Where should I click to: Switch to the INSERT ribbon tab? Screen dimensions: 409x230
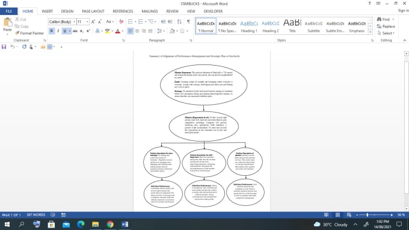click(47, 11)
